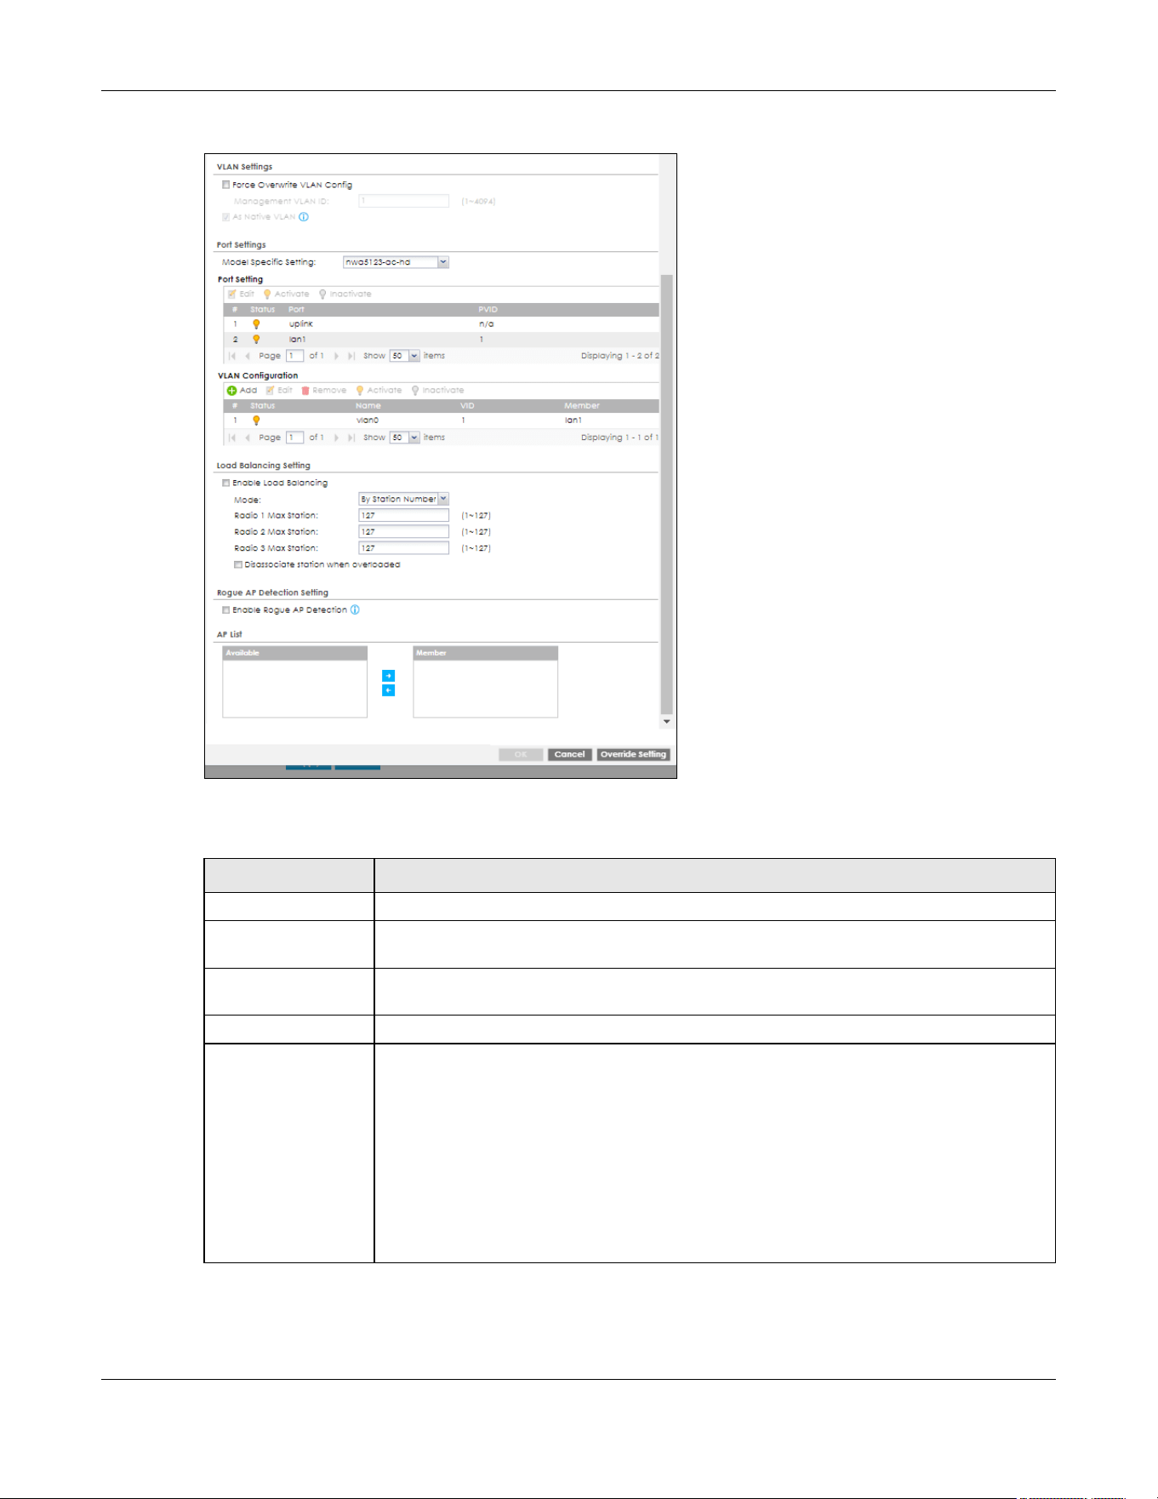This screenshot has height=1499, width=1158.
Task: Click lan1 member cell of vlan0 row
Action: (x=573, y=421)
